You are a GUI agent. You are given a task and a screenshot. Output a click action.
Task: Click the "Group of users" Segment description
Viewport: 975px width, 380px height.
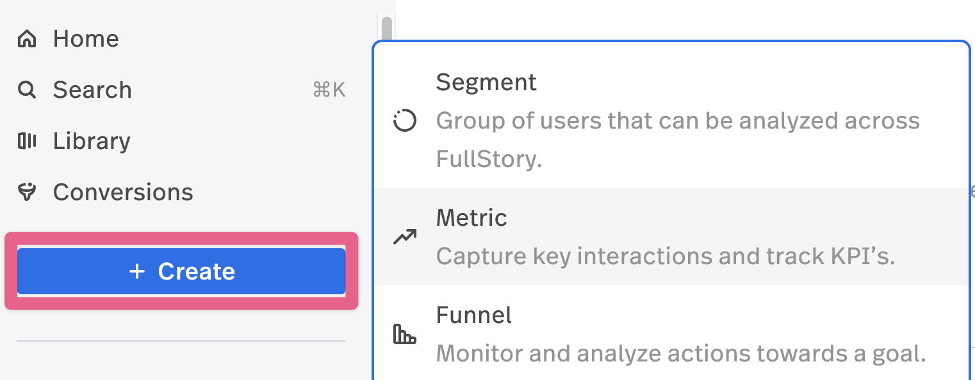[678, 120]
